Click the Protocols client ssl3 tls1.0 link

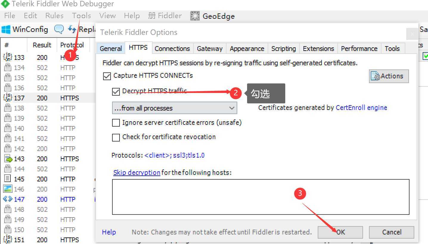[x=175, y=155]
